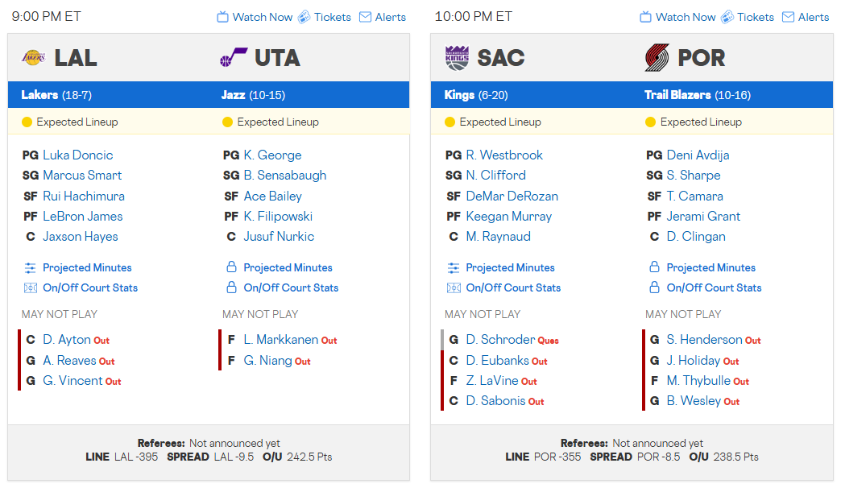Click the Utah Jazz logo icon

click(234, 58)
